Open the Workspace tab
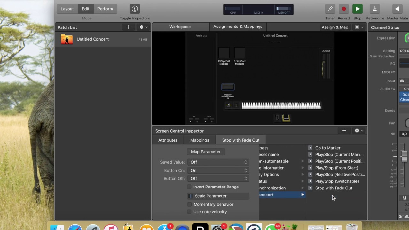This screenshot has height=230, width=409. pyautogui.click(x=180, y=27)
